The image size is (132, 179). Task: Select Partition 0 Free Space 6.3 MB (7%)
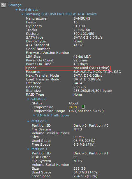coord(84,144)
